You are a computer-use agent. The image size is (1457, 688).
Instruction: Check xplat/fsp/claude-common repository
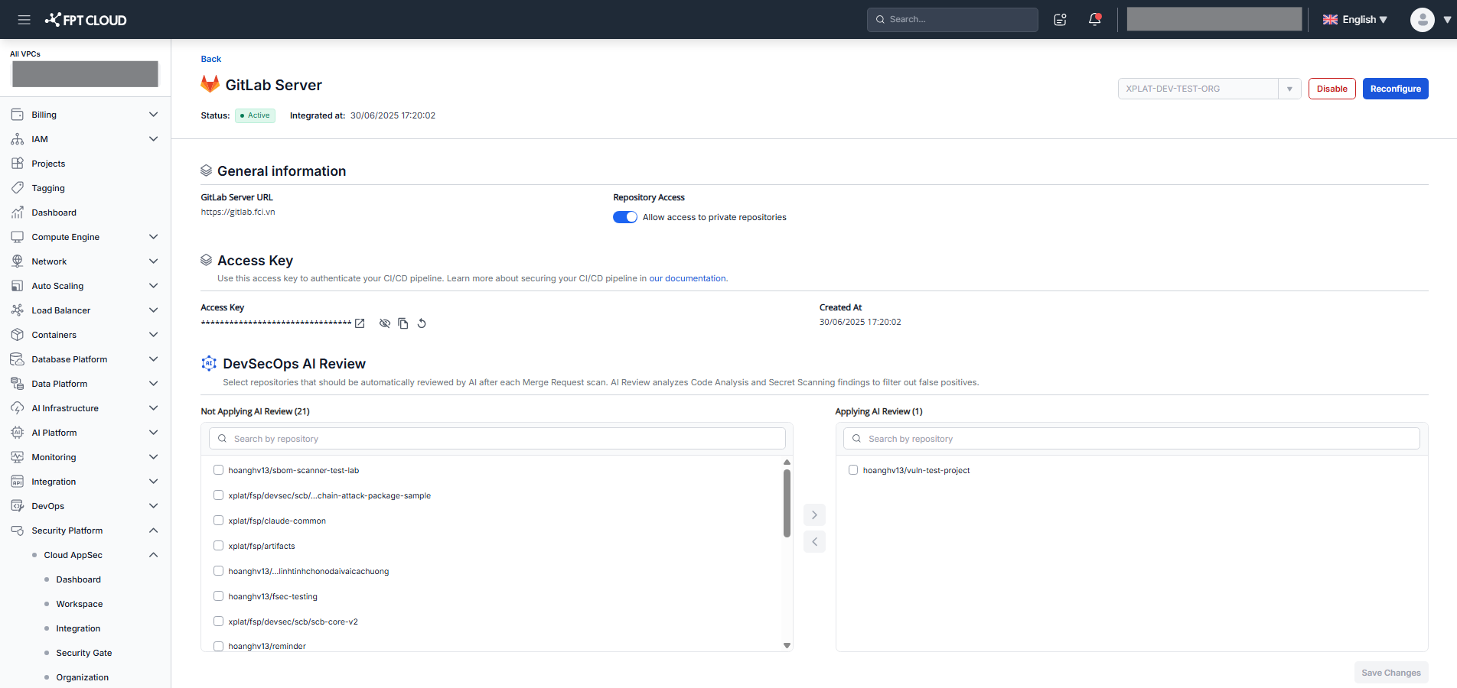coord(218,521)
